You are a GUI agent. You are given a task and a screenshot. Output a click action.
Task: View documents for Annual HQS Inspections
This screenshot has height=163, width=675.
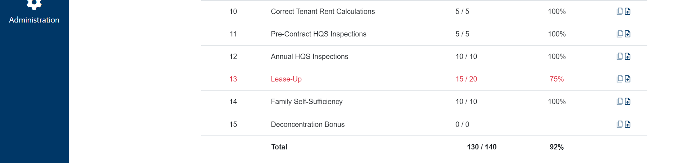tap(620, 56)
